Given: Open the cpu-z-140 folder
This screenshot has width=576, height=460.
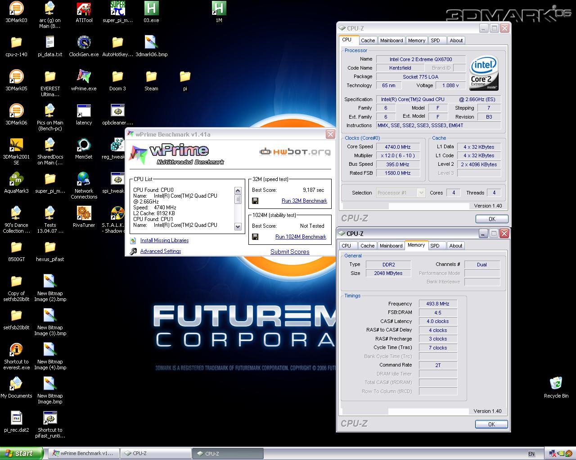Looking at the screenshot, I should (x=16, y=46).
